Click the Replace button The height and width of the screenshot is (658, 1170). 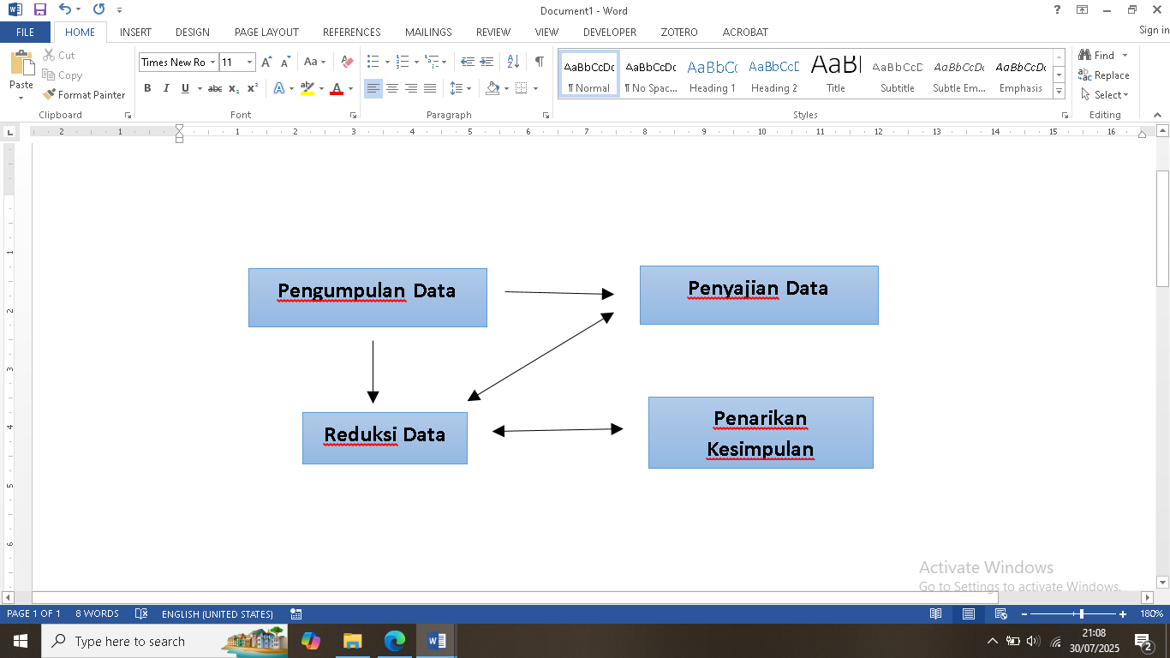coord(1104,75)
